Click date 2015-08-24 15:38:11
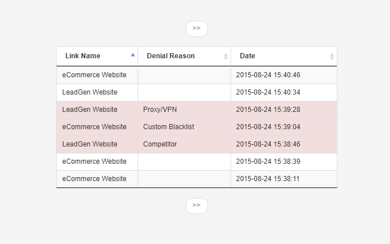This screenshot has height=244, width=390. point(268,179)
